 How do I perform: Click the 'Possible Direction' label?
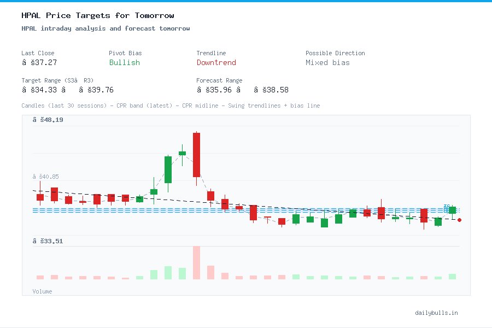click(x=335, y=53)
